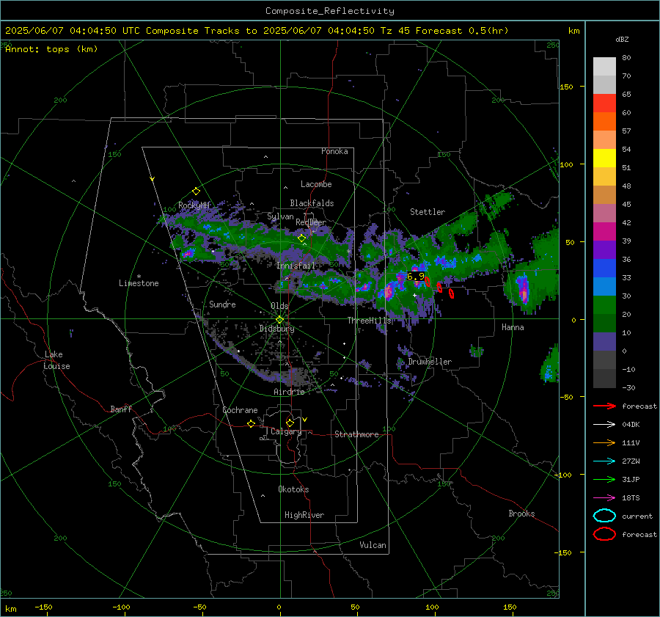
Task: Click the red forecast ellipse legend icon
Action: coord(604,534)
